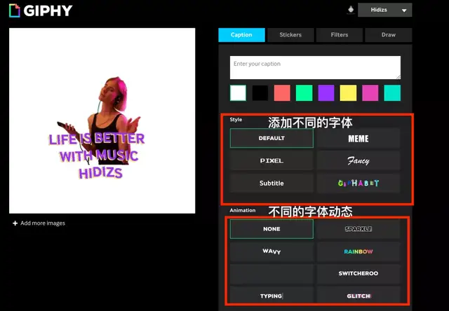Image resolution: width=449 pixels, height=311 pixels.
Task: Select the teal color swatch
Action: point(392,93)
